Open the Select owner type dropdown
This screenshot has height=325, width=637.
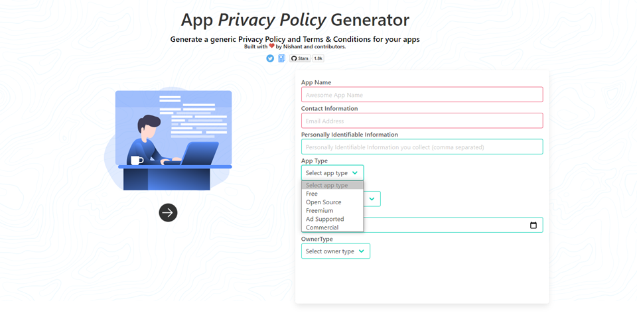pyautogui.click(x=336, y=251)
